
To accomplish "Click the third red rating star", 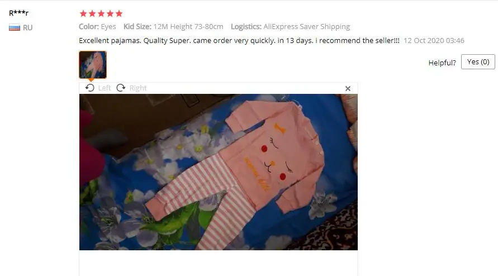I will (x=101, y=13).
